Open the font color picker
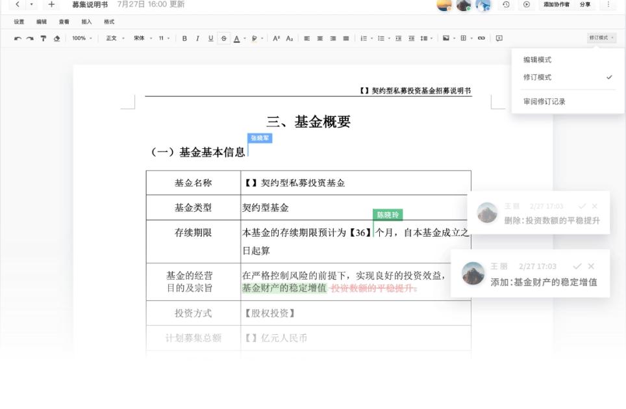 237,38
